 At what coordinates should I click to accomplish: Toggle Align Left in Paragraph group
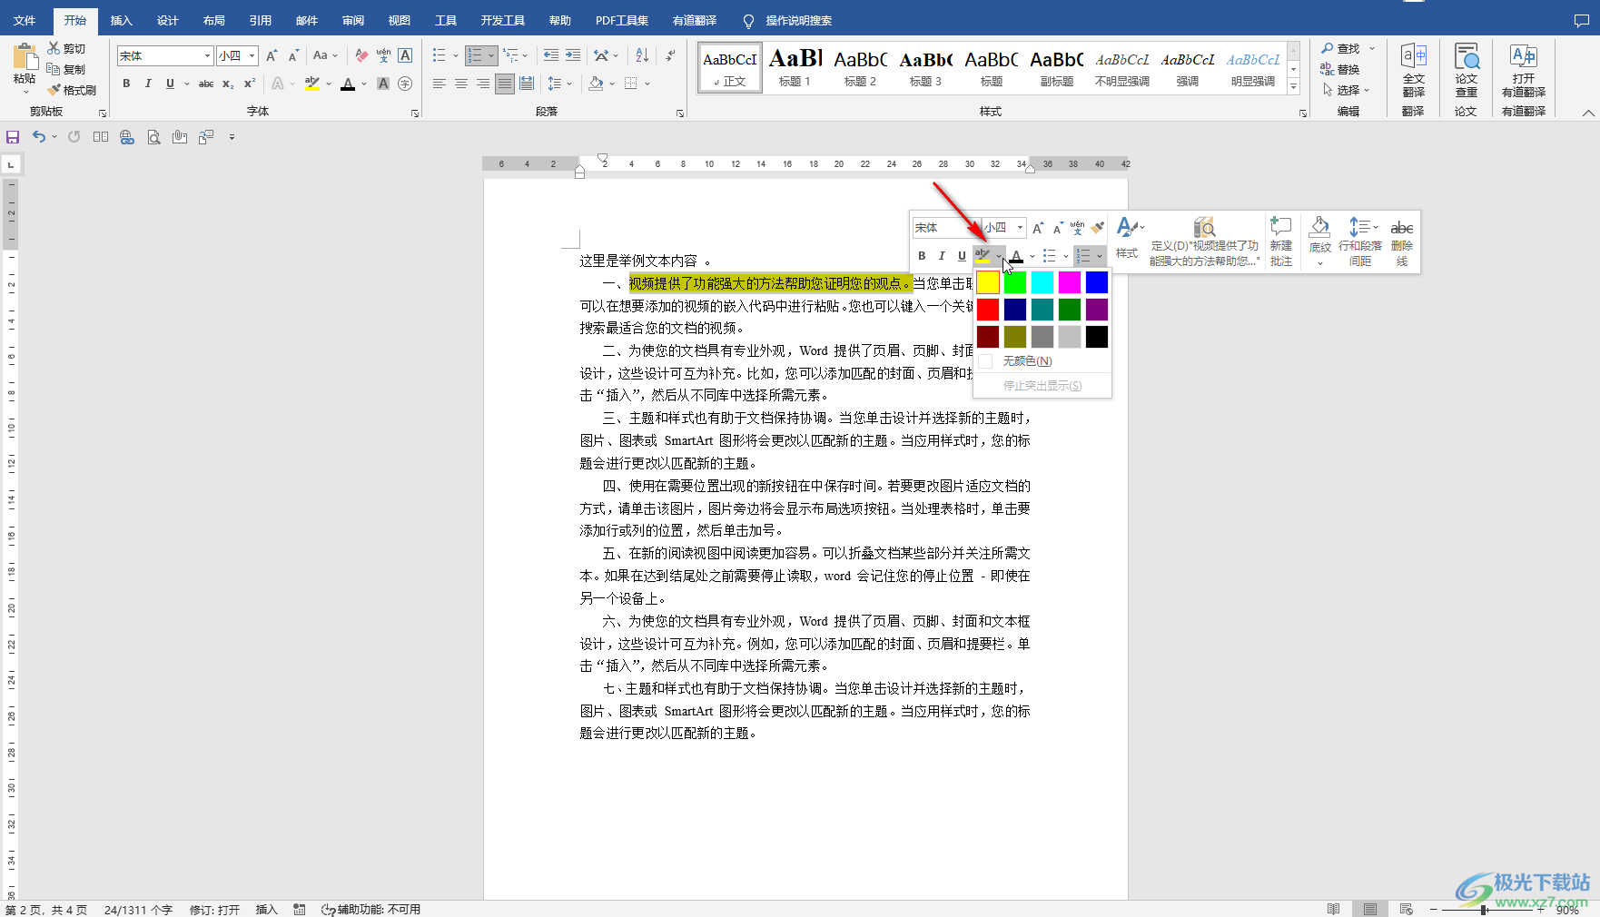440,84
